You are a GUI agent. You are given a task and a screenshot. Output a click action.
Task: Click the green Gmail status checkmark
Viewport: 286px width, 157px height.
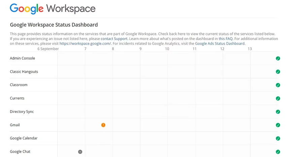pos(278,125)
